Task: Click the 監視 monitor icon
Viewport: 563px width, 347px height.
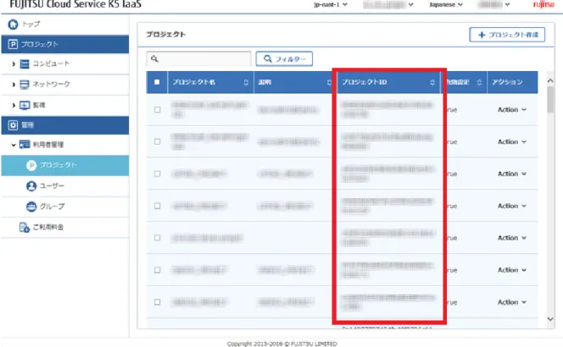Action: 25,106
